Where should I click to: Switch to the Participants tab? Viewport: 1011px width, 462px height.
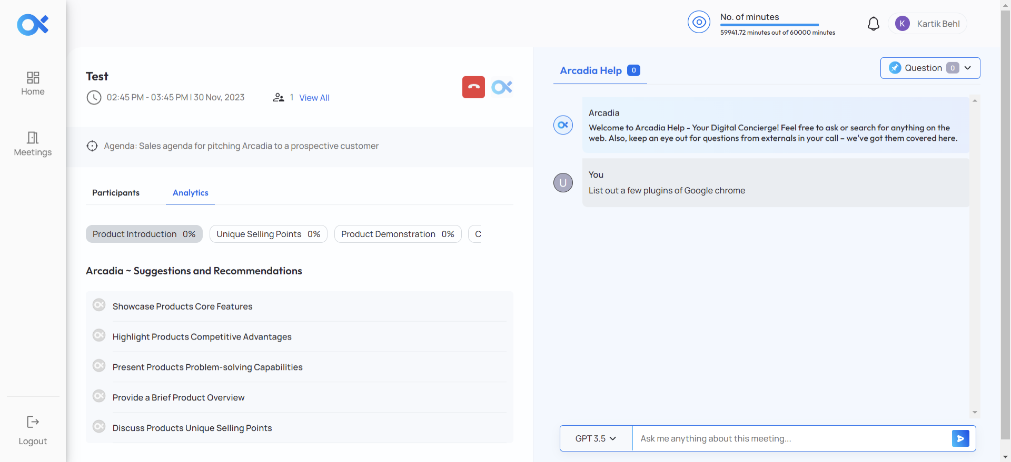click(116, 193)
